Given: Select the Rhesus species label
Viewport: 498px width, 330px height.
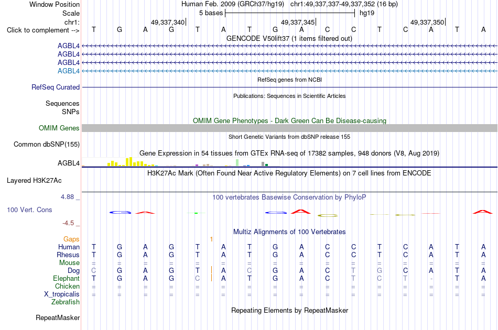Looking at the screenshot, I should point(68,255).
